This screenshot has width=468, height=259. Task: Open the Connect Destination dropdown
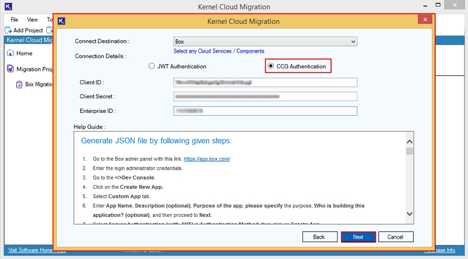pyautogui.click(x=265, y=42)
